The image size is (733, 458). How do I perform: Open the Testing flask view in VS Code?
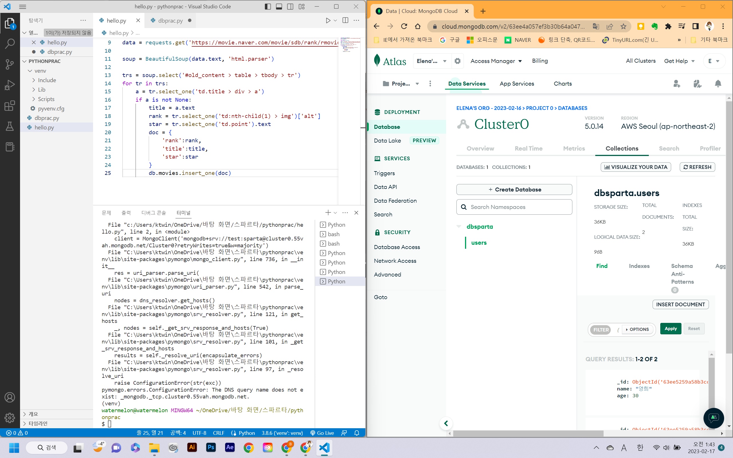click(10, 126)
